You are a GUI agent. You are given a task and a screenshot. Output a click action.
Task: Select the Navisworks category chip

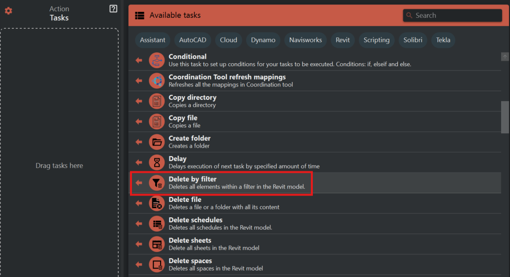coord(305,40)
